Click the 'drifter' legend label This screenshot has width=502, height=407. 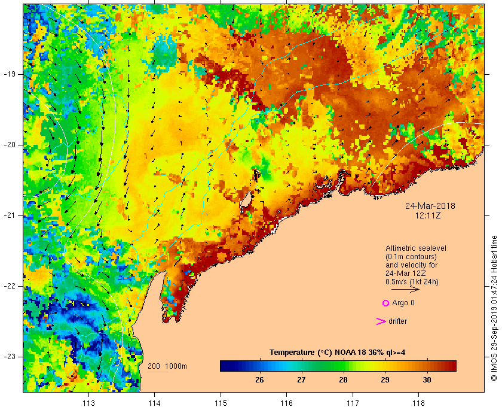pyautogui.click(x=397, y=321)
